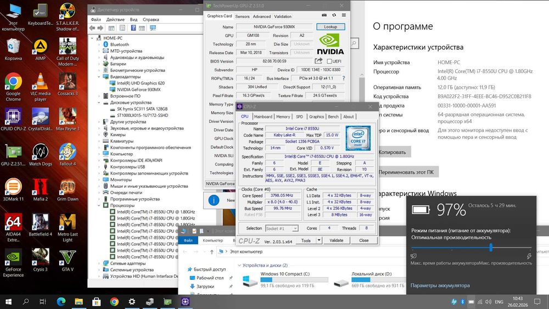
Task: Click the back arrow in Device Manager toolbar
Action: [92, 28]
